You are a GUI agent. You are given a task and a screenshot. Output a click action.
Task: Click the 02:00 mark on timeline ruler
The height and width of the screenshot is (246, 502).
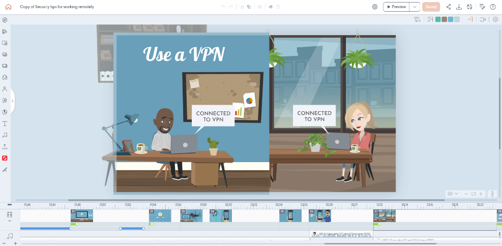(x=228, y=204)
